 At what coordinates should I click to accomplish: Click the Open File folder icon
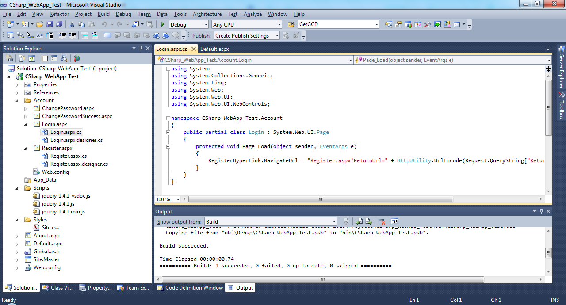[40, 25]
